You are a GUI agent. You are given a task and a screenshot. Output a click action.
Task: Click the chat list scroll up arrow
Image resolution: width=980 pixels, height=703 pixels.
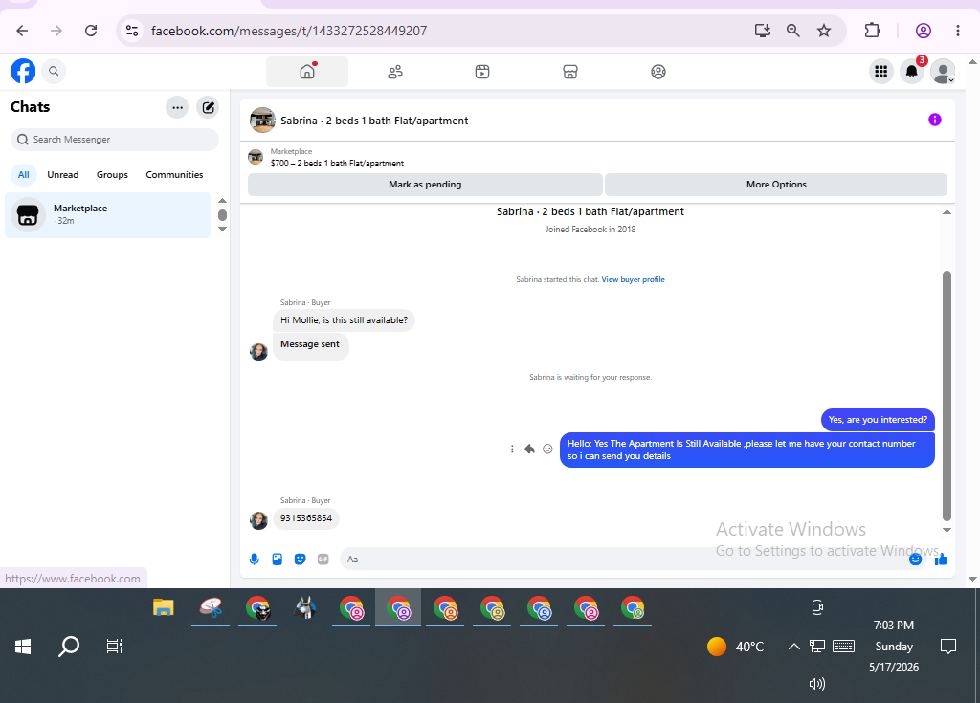point(222,201)
